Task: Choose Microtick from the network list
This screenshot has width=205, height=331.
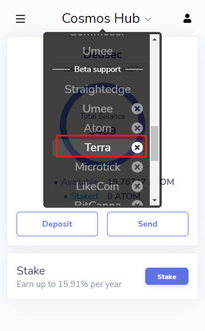Action: (97, 167)
